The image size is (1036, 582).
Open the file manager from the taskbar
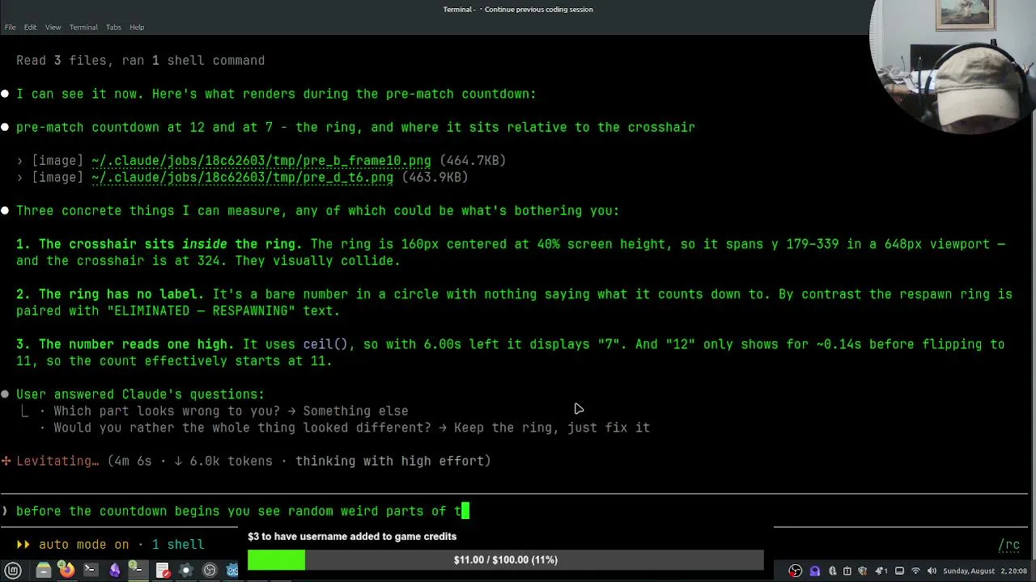44,570
